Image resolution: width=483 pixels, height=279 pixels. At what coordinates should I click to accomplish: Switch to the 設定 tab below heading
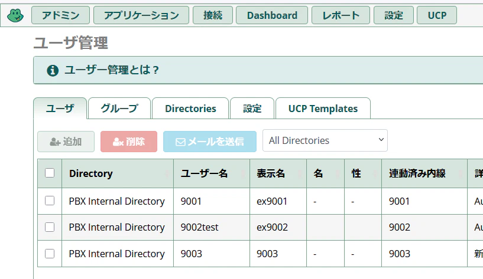252,108
